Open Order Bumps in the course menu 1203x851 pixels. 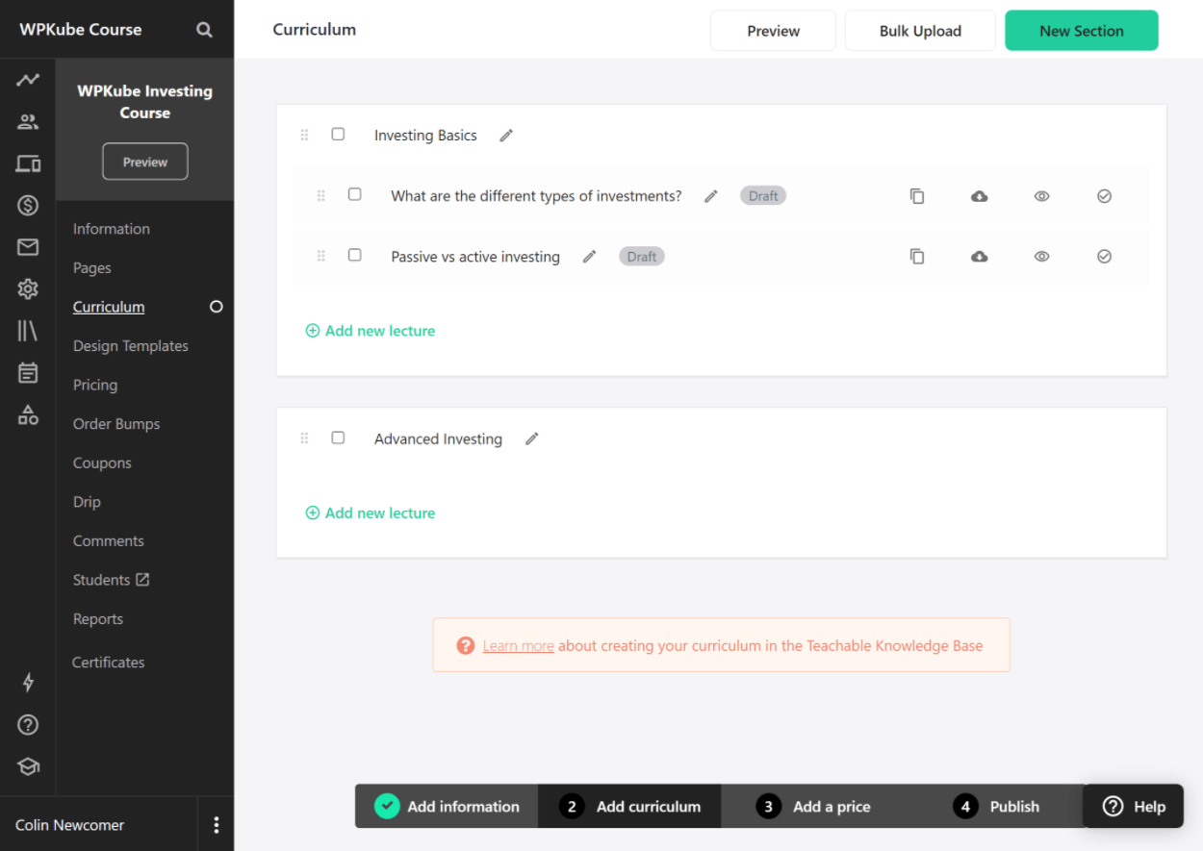[116, 424]
